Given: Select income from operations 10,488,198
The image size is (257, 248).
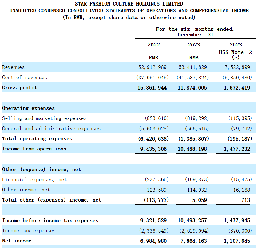Looking at the screenshot, I should click(x=192, y=149).
